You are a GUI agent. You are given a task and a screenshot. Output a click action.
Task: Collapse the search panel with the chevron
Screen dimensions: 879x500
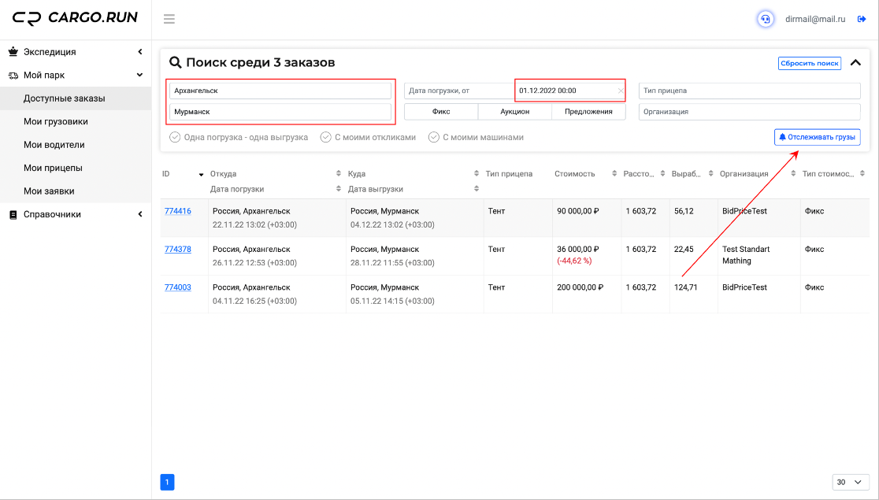855,63
